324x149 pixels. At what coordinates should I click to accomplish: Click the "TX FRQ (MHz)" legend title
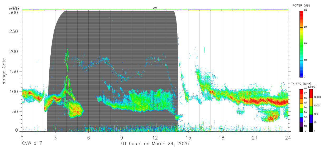(301, 84)
